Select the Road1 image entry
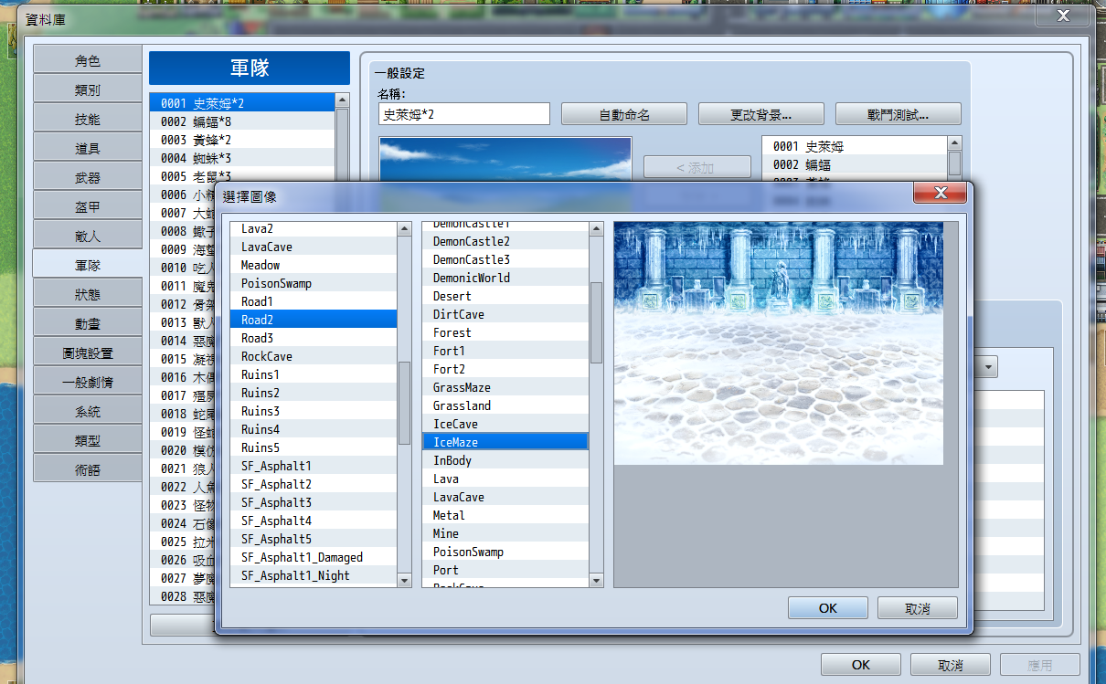 tap(314, 301)
